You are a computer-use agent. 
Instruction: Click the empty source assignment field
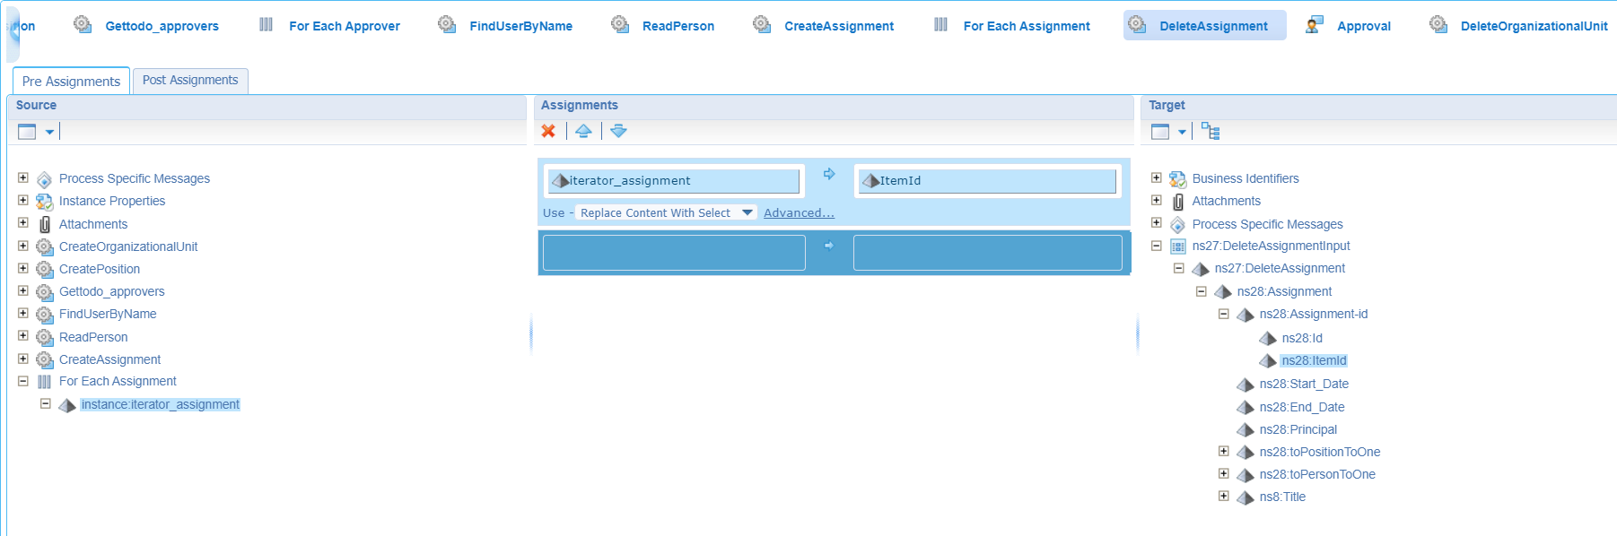[674, 253]
